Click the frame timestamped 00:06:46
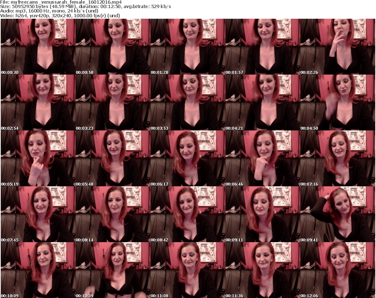 (x=262, y=158)
